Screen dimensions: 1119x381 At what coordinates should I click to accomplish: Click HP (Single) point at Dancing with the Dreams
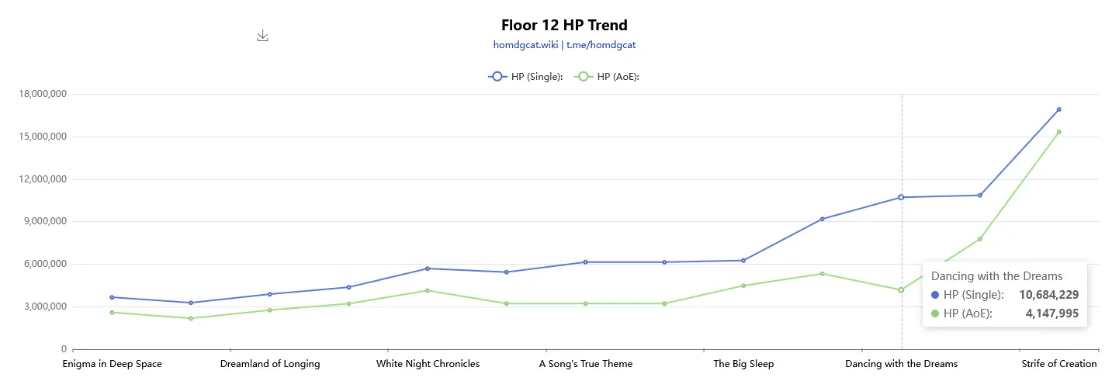(901, 197)
